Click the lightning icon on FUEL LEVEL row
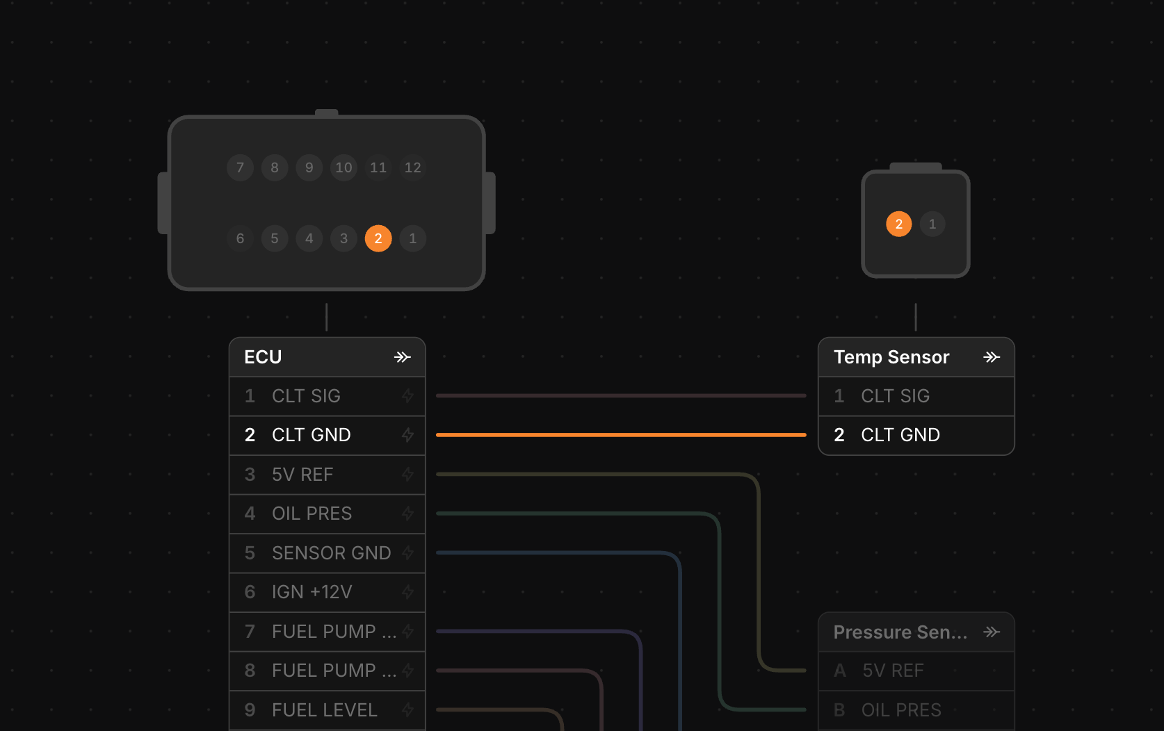 [408, 710]
